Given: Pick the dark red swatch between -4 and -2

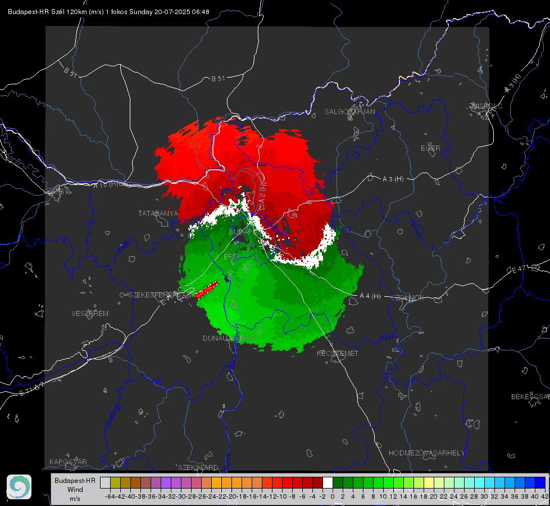Looking at the screenshot, I should [318, 482].
